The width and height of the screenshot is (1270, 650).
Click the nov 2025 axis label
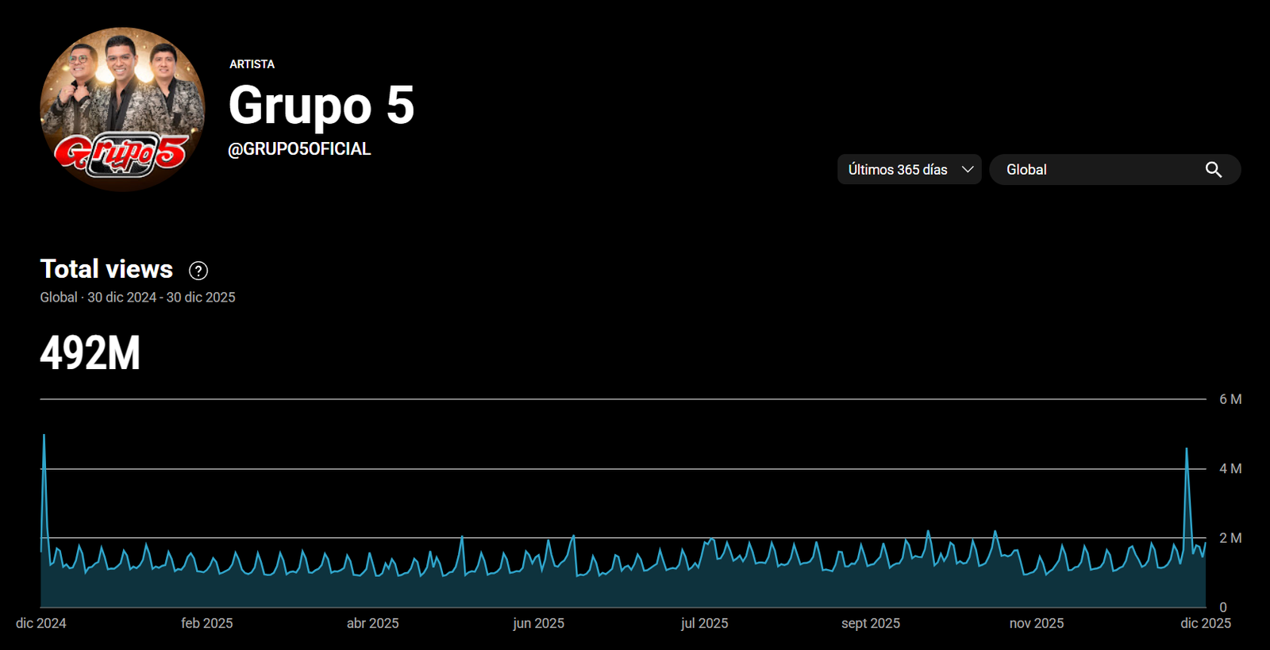(1036, 624)
